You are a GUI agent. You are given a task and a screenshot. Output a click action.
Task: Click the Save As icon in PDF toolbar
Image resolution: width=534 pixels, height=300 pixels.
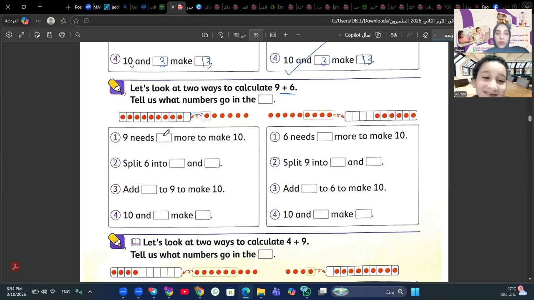pos(37,35)
